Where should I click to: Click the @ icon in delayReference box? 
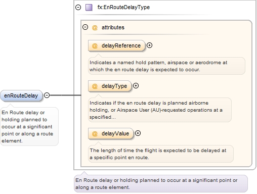point(95,45)
